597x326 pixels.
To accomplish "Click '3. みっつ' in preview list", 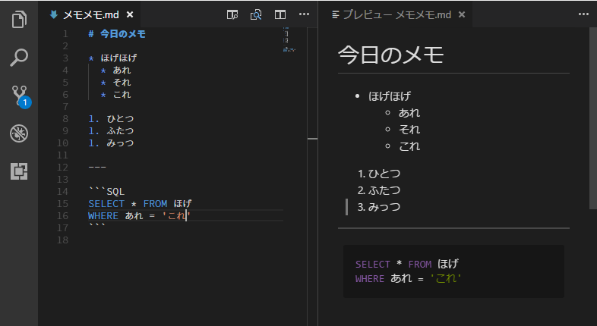I will point(379,207).
